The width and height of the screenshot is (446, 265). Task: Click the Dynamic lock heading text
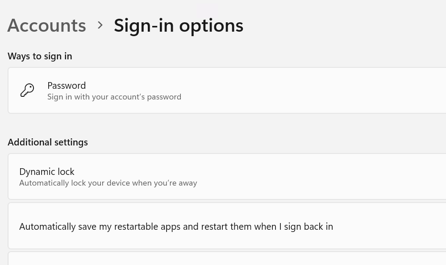[x=46, y=172]
